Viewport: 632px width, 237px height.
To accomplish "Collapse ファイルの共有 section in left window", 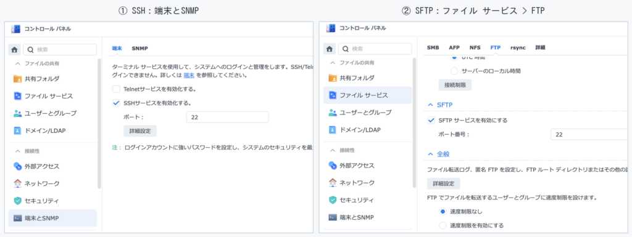I will [x=17, y=63].
